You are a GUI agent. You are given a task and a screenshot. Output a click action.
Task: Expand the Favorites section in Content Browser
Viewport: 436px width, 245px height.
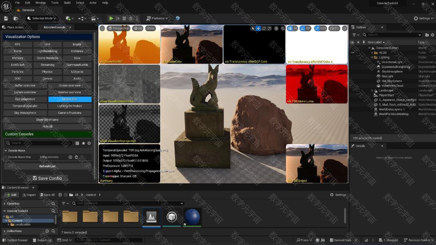5,204
